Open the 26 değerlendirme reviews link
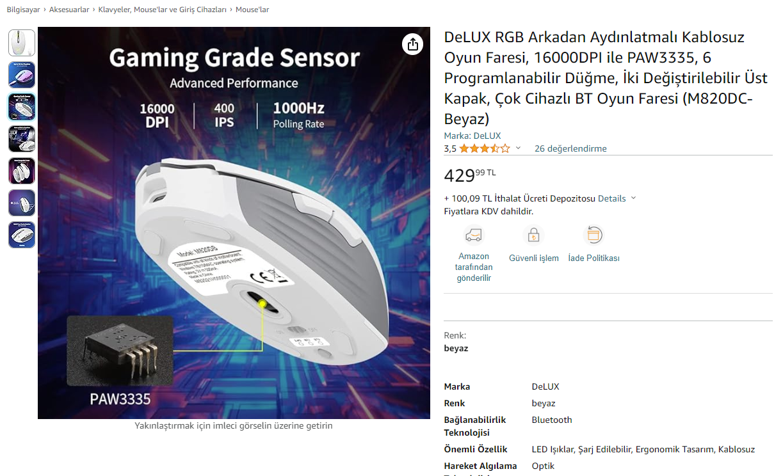Image resolution: width=783 pixels, height=476 pixels. click(570, 148)
